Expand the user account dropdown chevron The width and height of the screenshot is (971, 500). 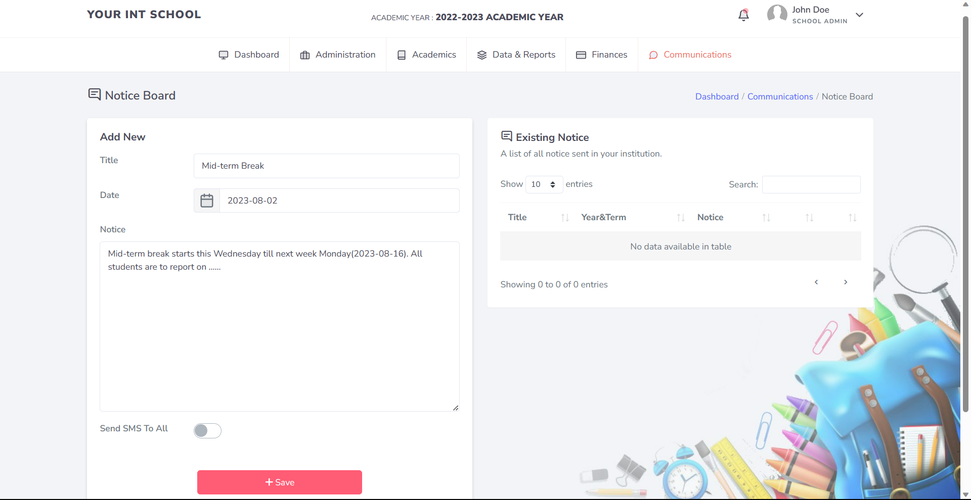859,15
